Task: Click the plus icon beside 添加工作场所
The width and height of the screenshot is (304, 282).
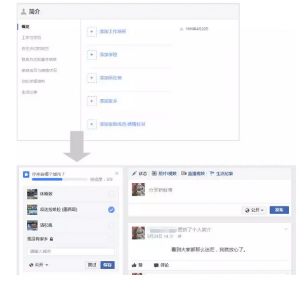Action: pos(92,31)
